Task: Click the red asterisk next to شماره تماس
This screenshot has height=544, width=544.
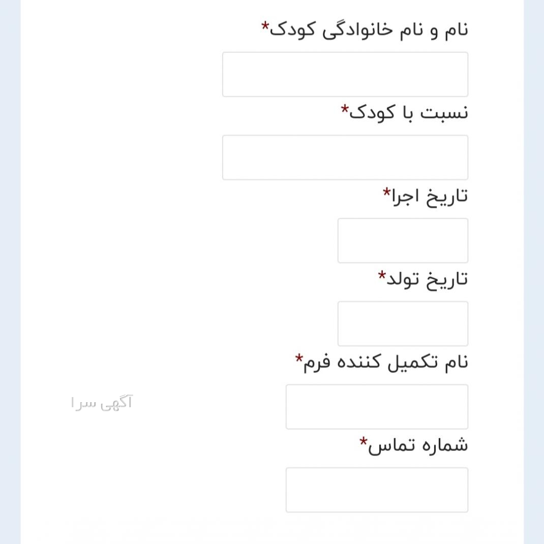Action: click(x=363, y=441)
